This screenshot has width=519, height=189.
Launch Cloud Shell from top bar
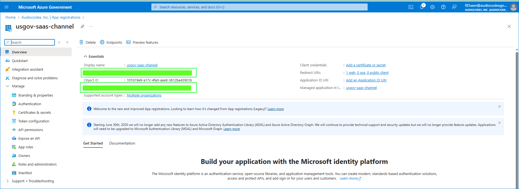[411, 7]
